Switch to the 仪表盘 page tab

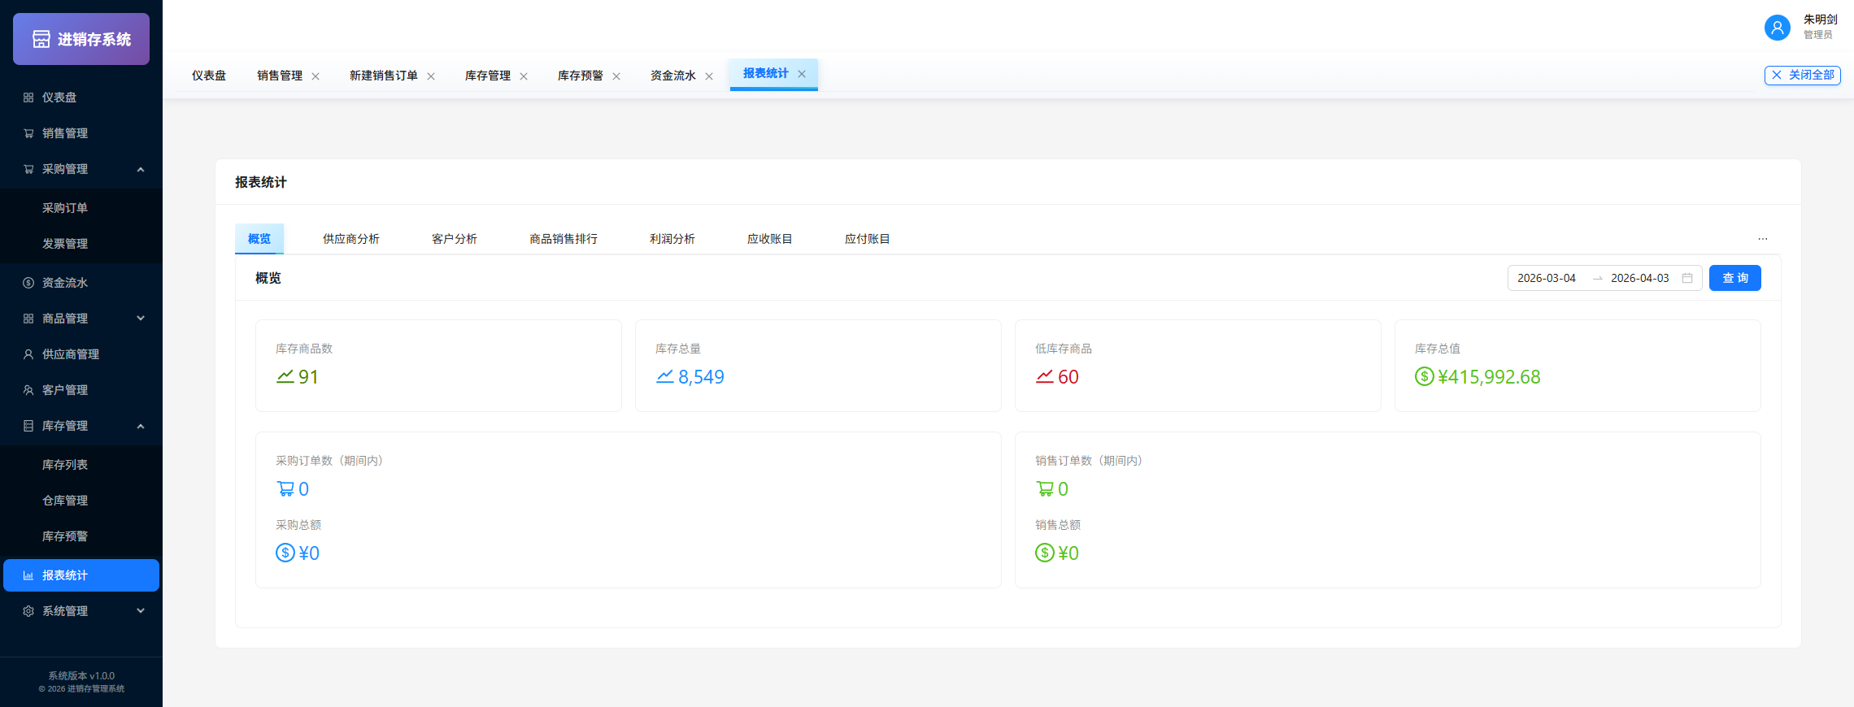pos(209,76)
